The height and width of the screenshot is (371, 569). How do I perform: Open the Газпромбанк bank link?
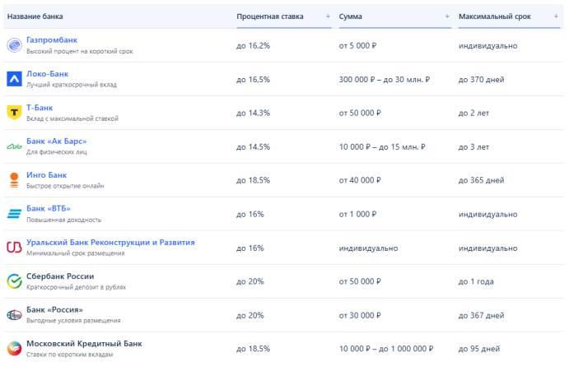(x=52, y=39)
